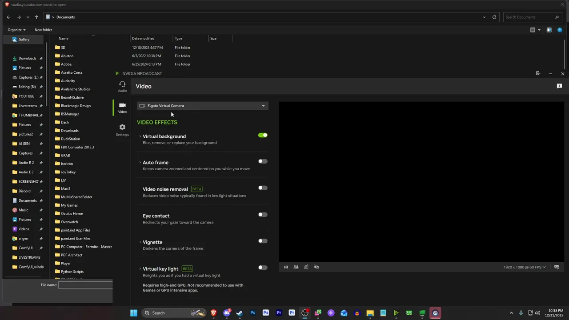
Task: Turn on the Eye contact toggle
Action: pyautogui.click(x=263, y=215)
